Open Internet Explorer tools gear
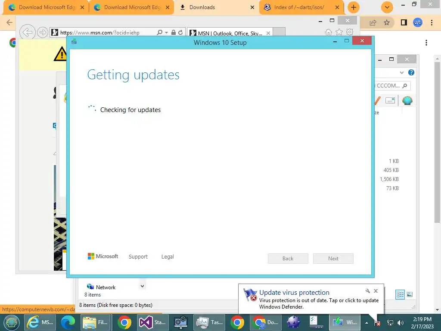The height and width of the screenshot is (331, 441). pos(350,32)
